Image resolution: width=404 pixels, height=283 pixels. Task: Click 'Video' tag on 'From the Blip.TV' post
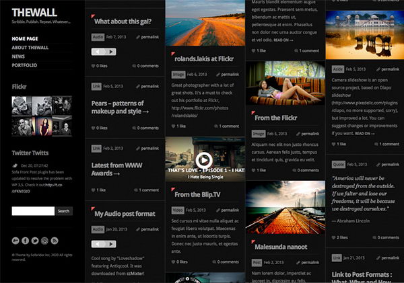point(178,210)
